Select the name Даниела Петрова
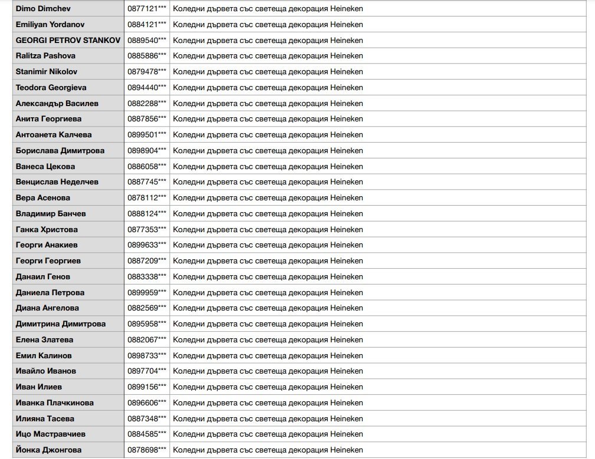595x459 pixels. 50,293
